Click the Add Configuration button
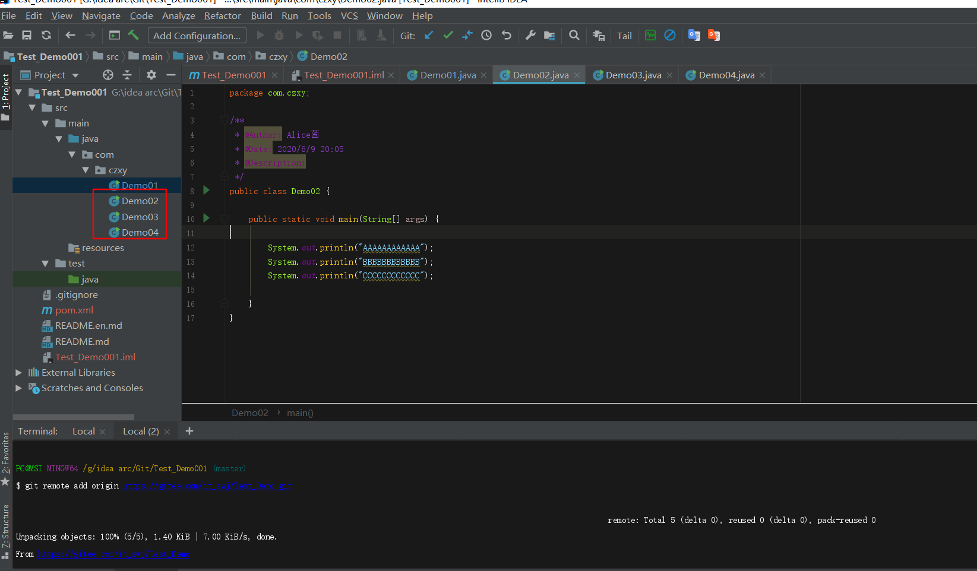The image size is (977, 571). pos(197,36)
